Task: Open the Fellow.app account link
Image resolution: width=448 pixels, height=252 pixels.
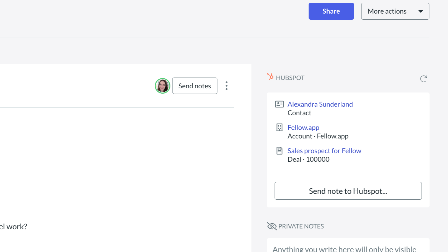Action: tap(303, 127)
